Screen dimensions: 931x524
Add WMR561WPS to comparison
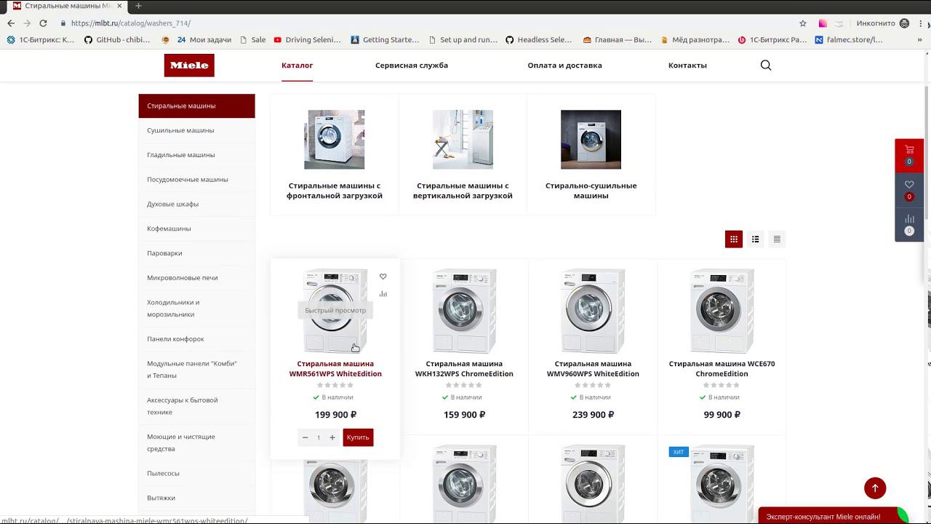tap(383, 294)
